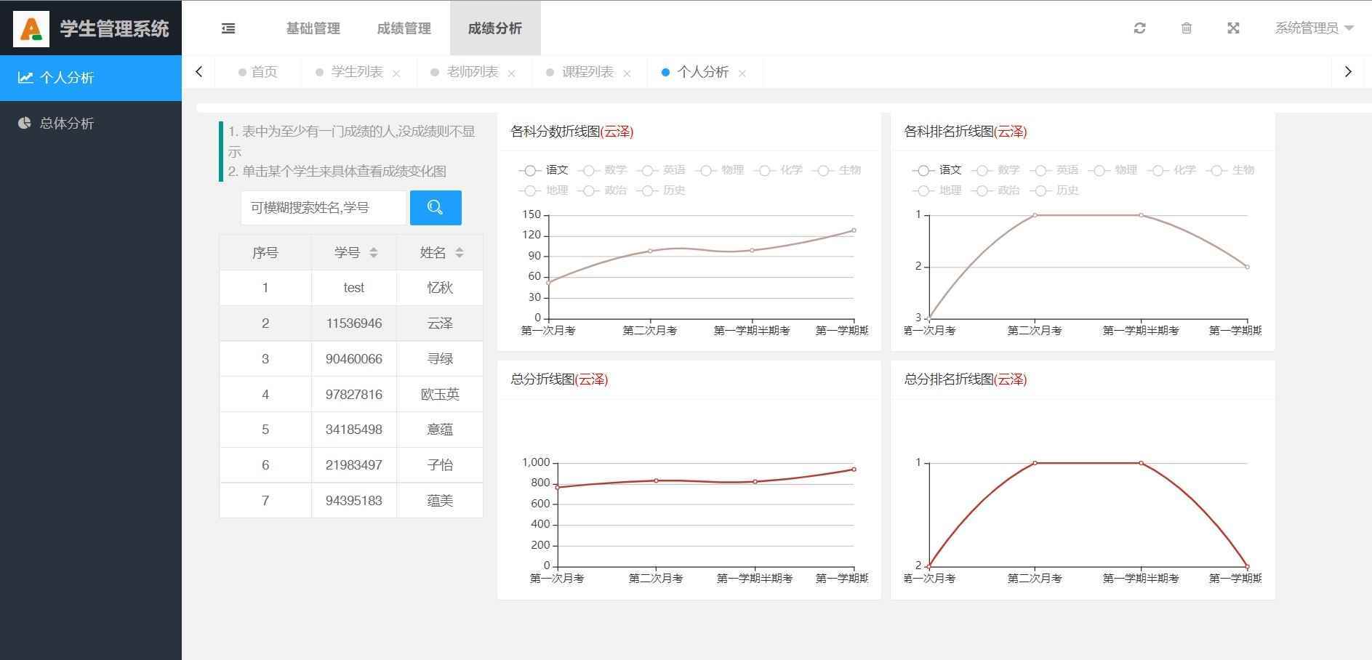
Task: Close the 老师列表 tab
Action: click(512, 73)
